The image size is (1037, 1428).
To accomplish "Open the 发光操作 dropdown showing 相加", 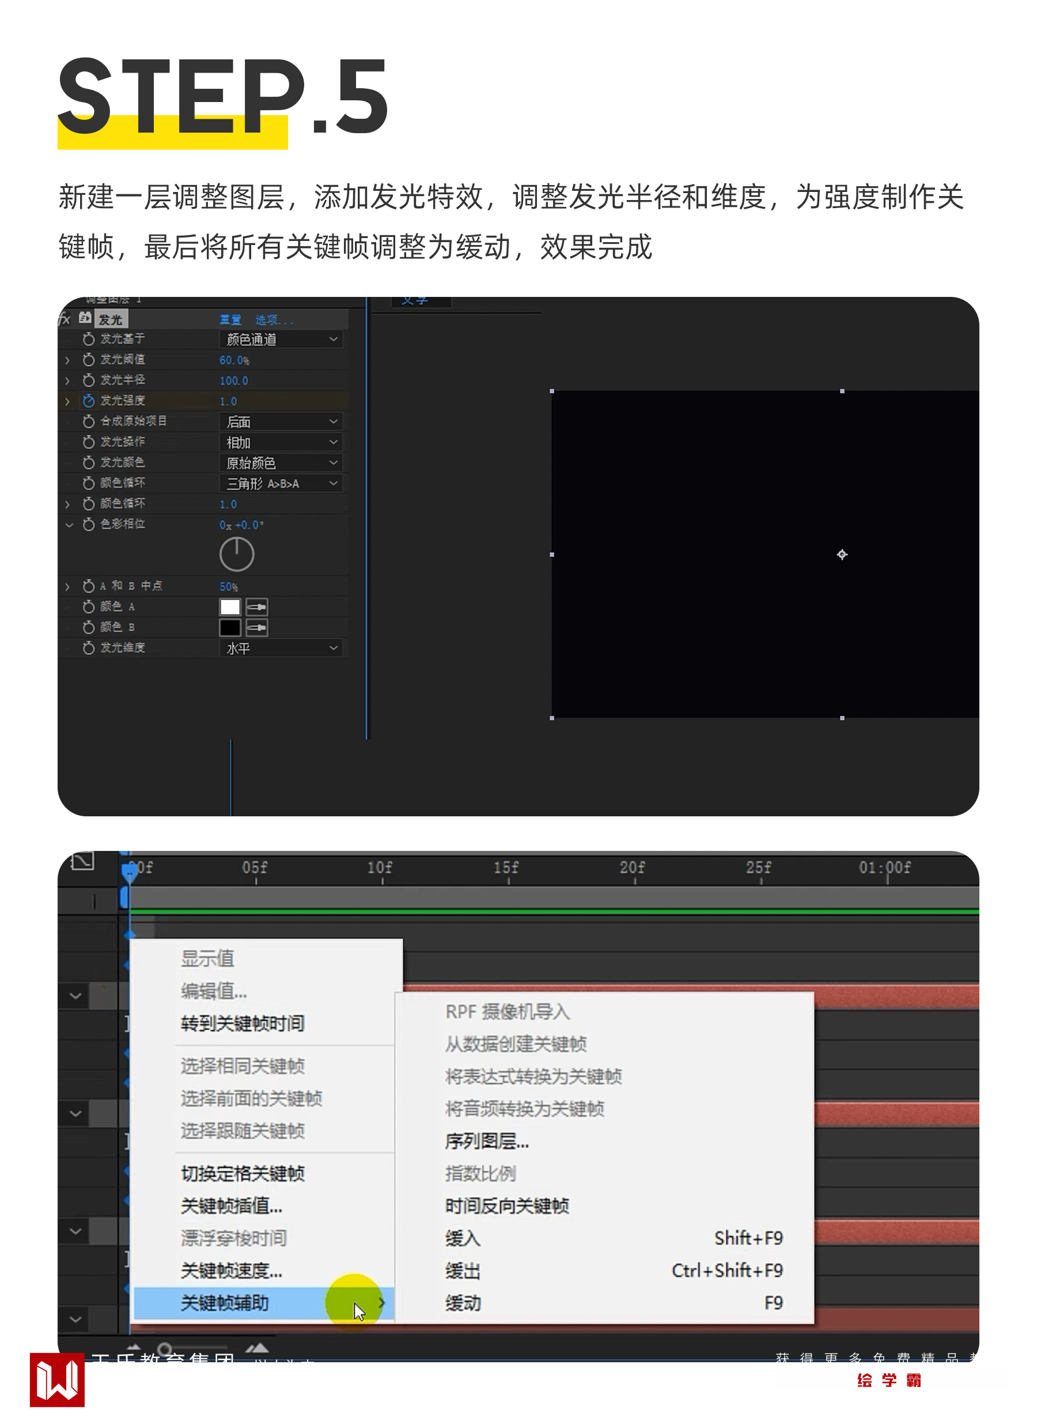I will 281,443.
